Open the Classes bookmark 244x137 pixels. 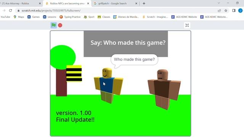coord(104,17)
